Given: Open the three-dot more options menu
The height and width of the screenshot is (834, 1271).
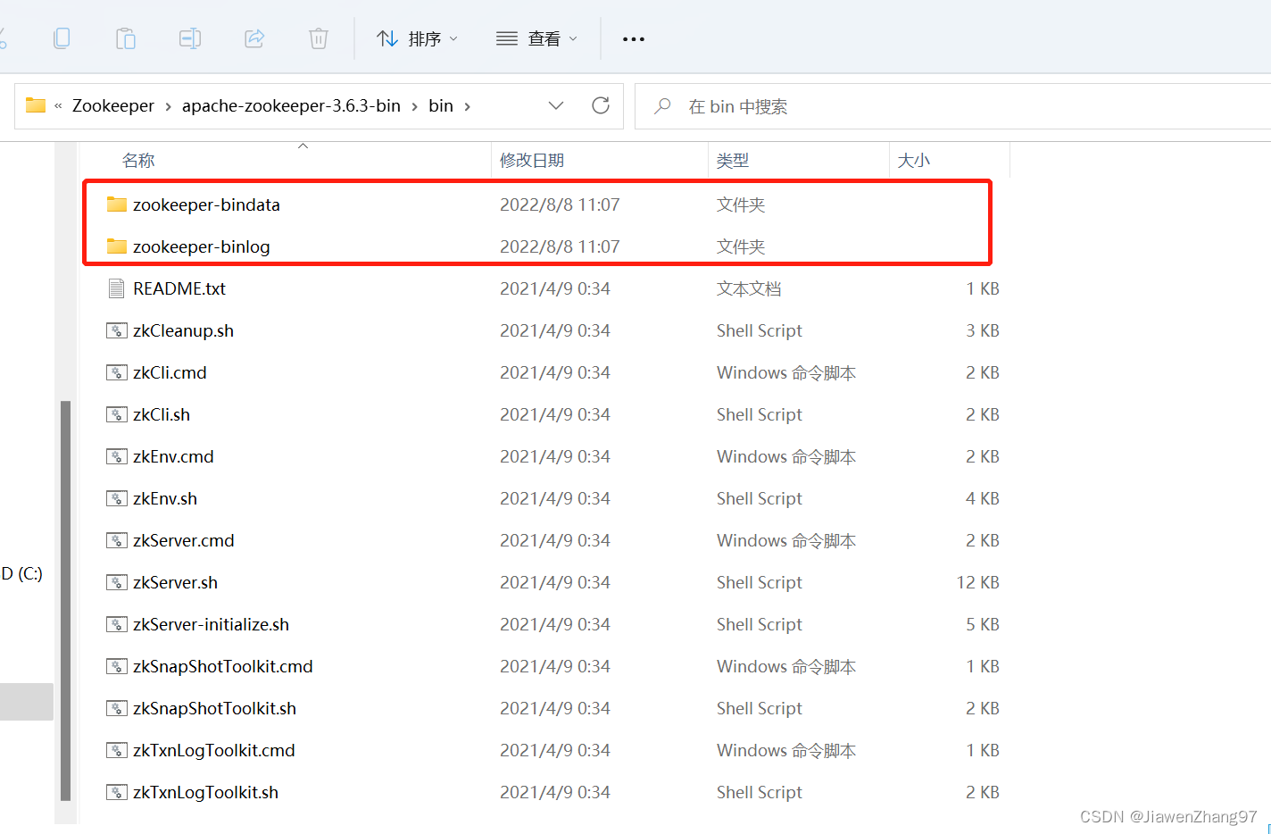Looking at the screenshot, I should point(634,39).
